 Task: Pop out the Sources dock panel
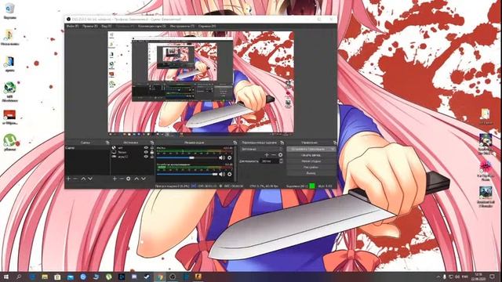pyautogui.click(x=152, y=143)
